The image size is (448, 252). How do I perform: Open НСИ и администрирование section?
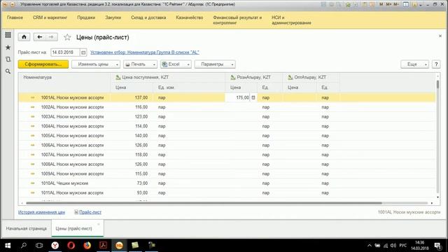(291, 20)
